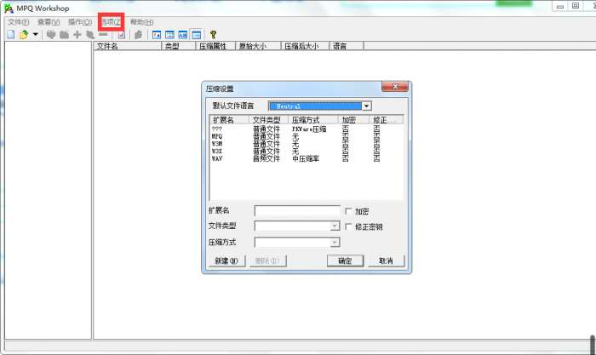Cancel with the 取消 button
This screenshot has width=596, height=355.
point(387,261)
